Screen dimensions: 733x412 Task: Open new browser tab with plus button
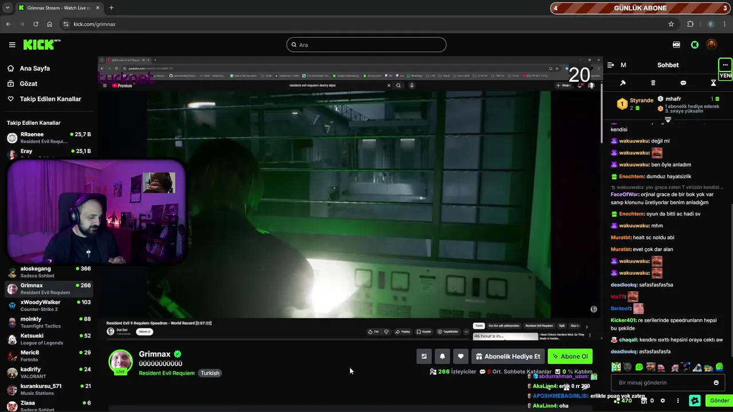[x=111, y=8]
